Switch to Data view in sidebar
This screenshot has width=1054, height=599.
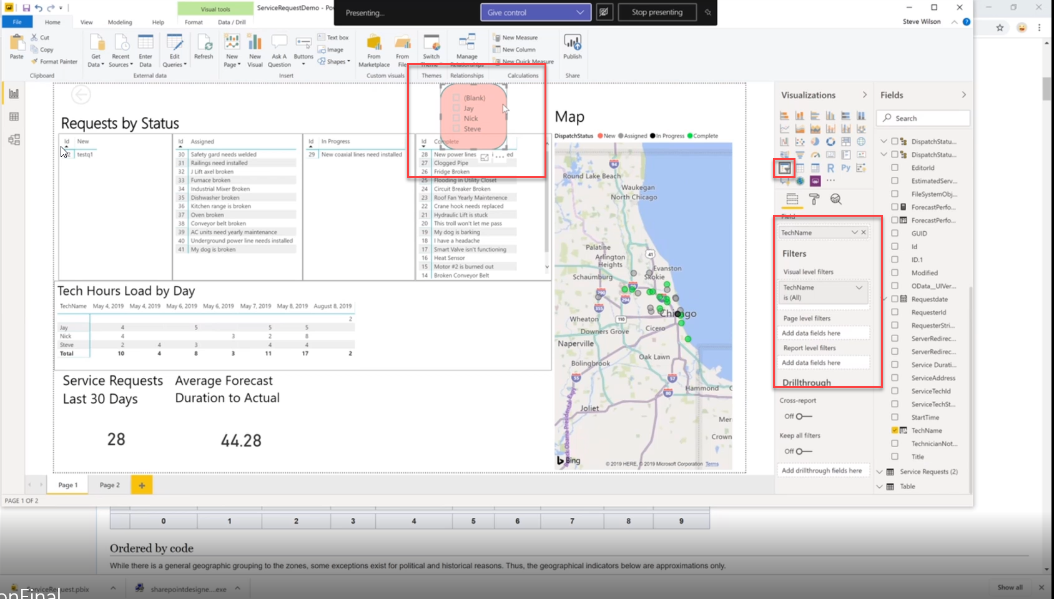click(14, 117)
